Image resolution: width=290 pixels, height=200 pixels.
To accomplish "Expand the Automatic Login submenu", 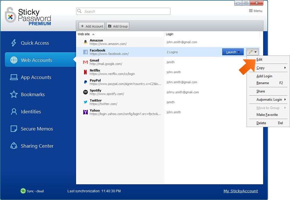I will pyautogui.click(x=268, y=100).
